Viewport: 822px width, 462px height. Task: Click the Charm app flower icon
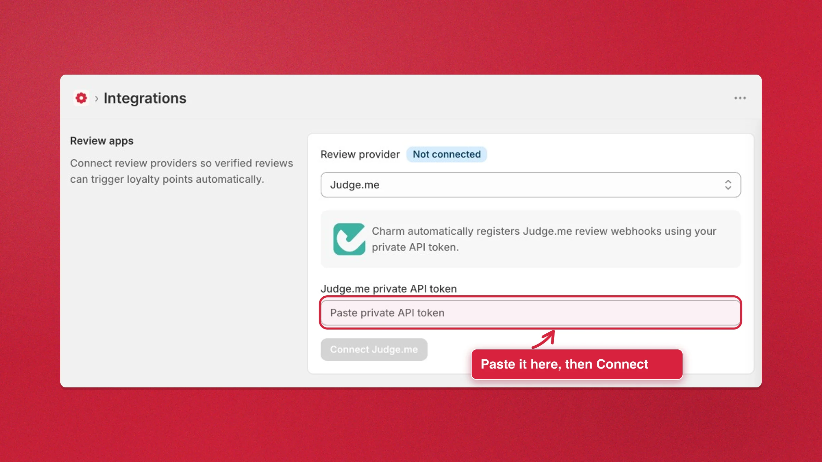click(81, 98)
